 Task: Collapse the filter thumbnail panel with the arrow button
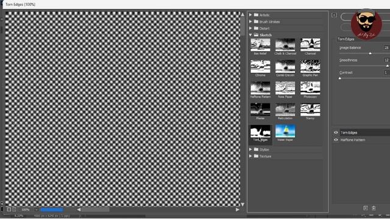coord(334,15)
